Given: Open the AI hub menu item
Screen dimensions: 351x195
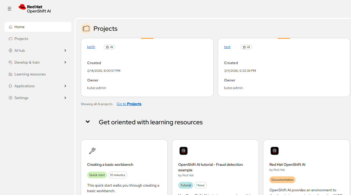Looking at the screenshot, I should [38, 50].
